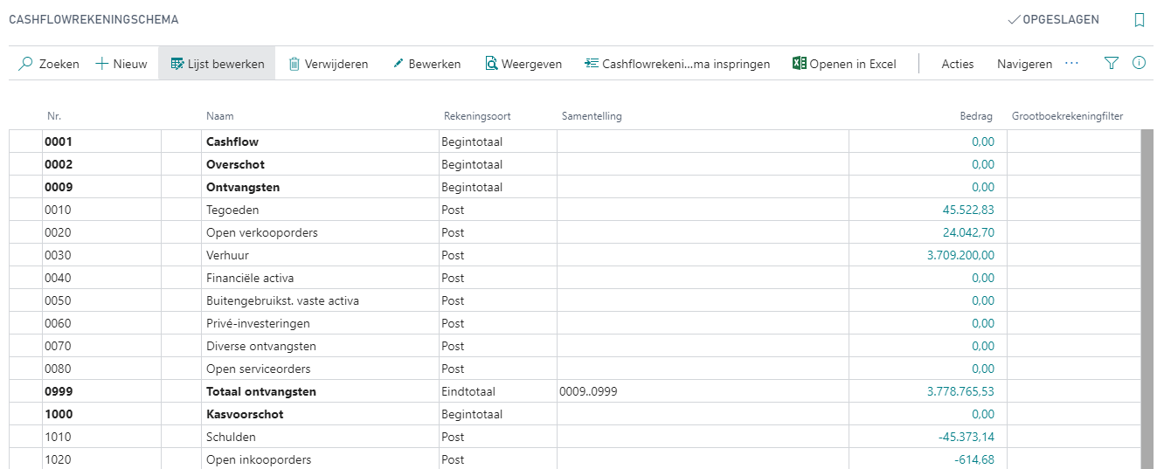
Task: Click the information circle icon
Action: tap(1139, 64)
